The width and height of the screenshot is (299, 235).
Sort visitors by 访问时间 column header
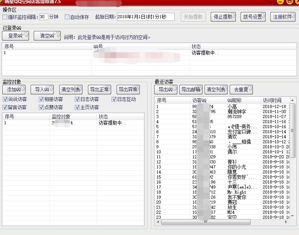pyautogui.click(x=275, y=100)
